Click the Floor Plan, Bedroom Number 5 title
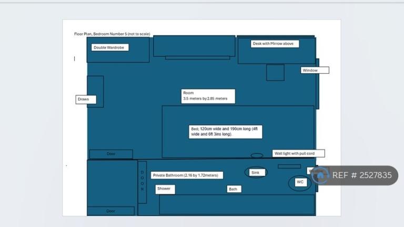Viewport: 404px width, 227px height. pos(112,34)
